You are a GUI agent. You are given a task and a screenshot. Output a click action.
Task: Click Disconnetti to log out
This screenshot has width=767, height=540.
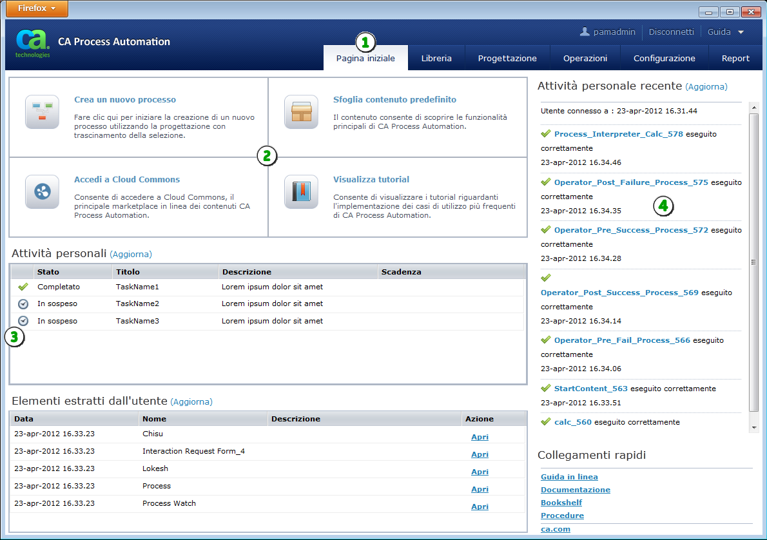pyautogui.click(x=671, y=32)
